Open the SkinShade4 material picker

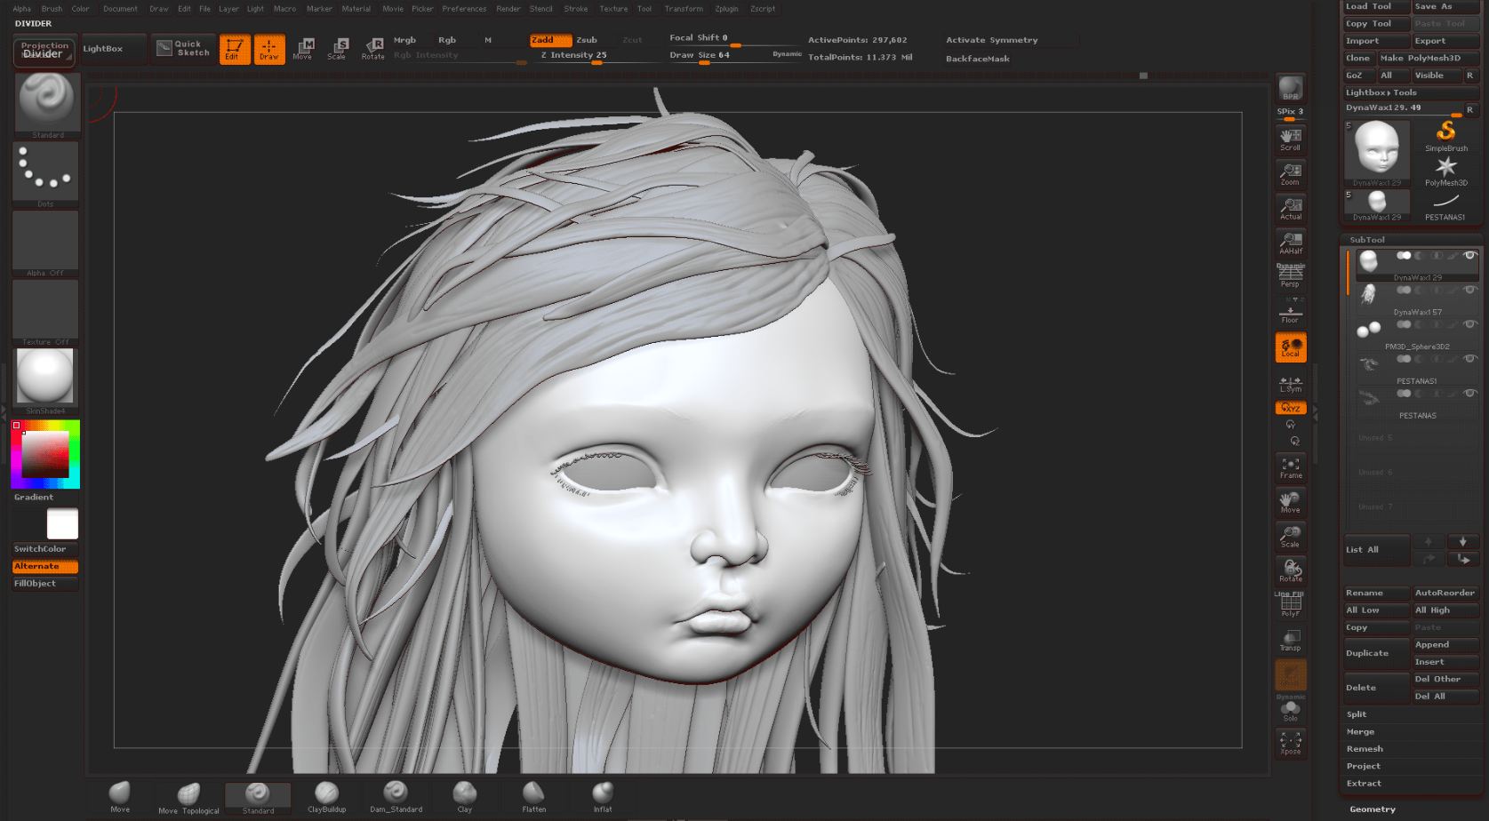click(46, 381)
